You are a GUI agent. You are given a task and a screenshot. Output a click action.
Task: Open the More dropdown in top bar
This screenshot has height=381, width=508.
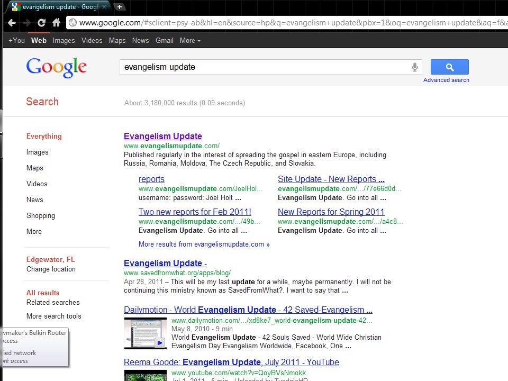click(190, 41)
